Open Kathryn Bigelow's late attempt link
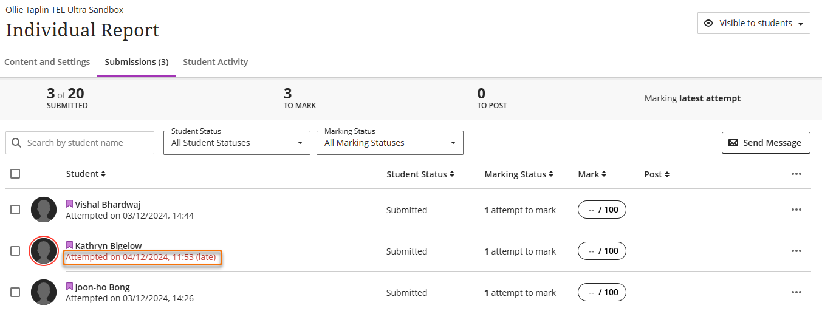Screen dimensions: 822x311 [140, 257]
